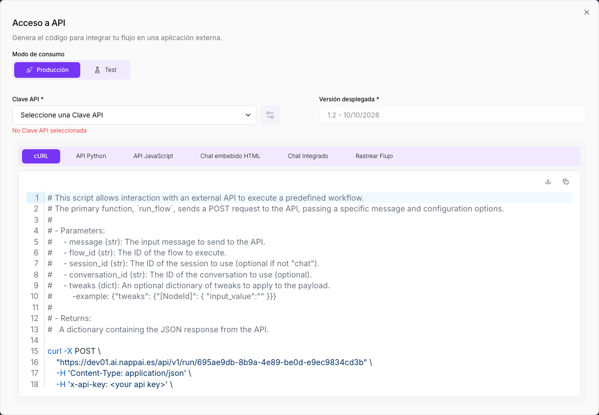Click the 'Modo de consumo' label
The width and height of the screenshot is (599, 415).
pyautogui.click(x=38, y=54)
